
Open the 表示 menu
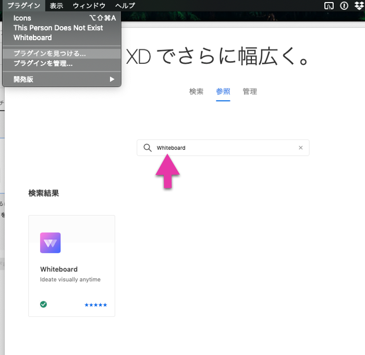click(x=56, y=6)
